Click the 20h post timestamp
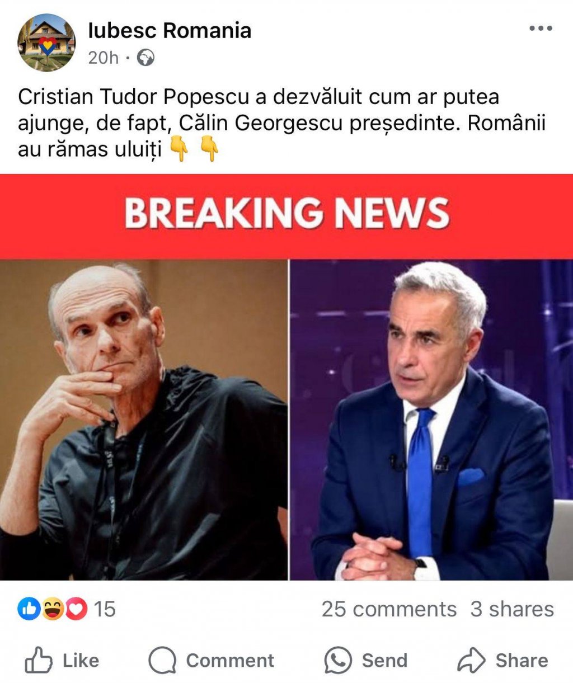The width and height of the screenshot is (573, 683). [x=104, y=58]
